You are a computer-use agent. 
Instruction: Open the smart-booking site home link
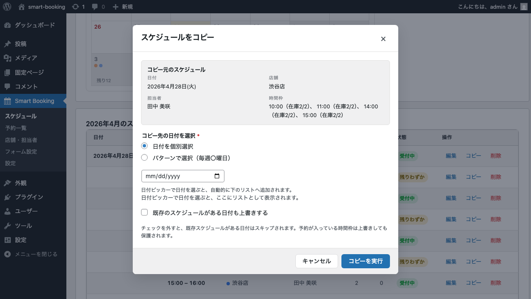coord(41,7)
